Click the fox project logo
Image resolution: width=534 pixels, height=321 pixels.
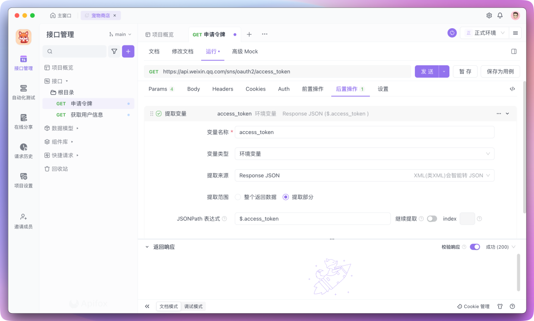[24, 37]
